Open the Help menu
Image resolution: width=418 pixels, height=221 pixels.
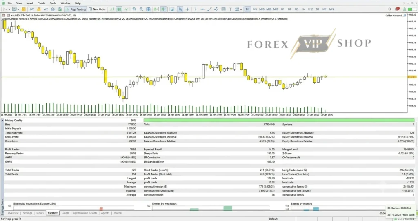click(x=78, y=3)
